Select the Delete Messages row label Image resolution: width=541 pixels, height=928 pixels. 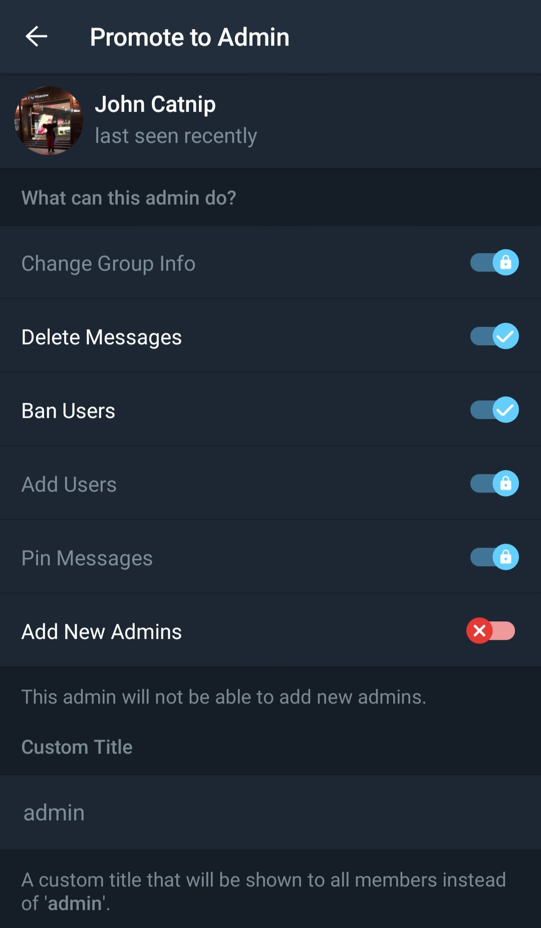pos(102,337)
